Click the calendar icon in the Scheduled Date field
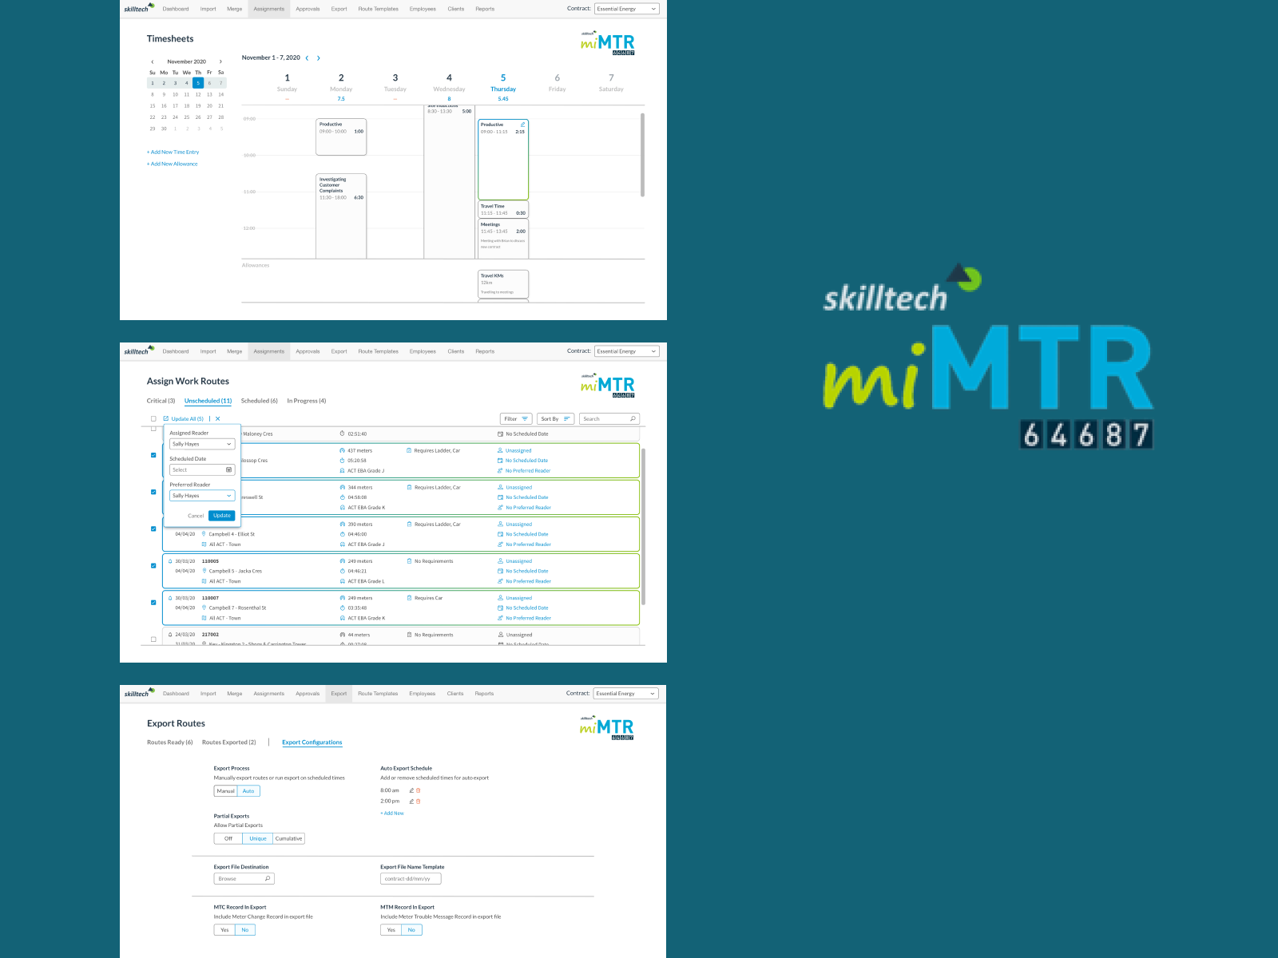Viewport: 1278px width, 958px height. point(228,469)
